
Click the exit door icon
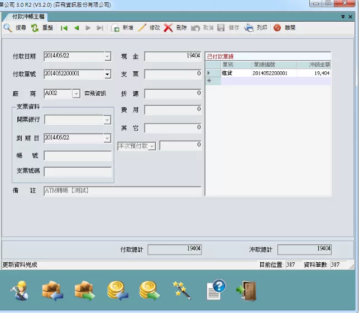click(x=246, y=289)
